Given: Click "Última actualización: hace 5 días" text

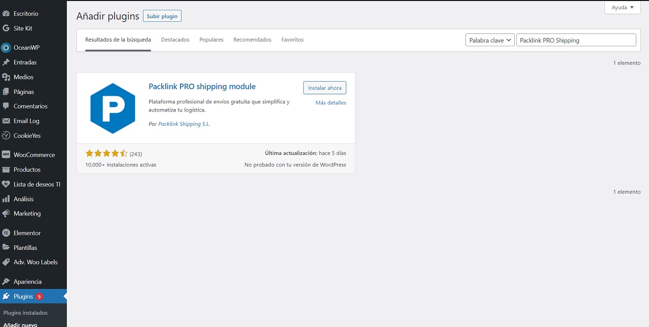Looking at the screenshot, I should [306, 153].
